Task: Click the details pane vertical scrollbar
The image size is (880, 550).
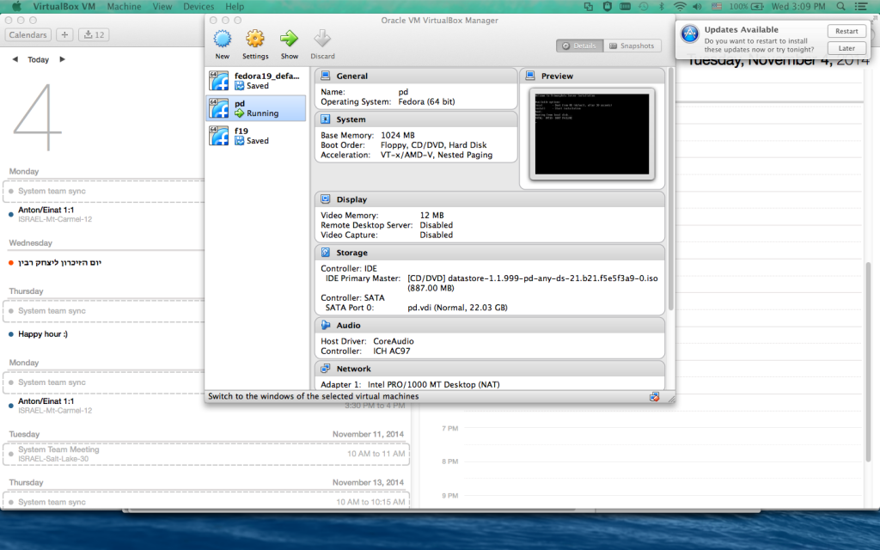Action: [670, 189]
